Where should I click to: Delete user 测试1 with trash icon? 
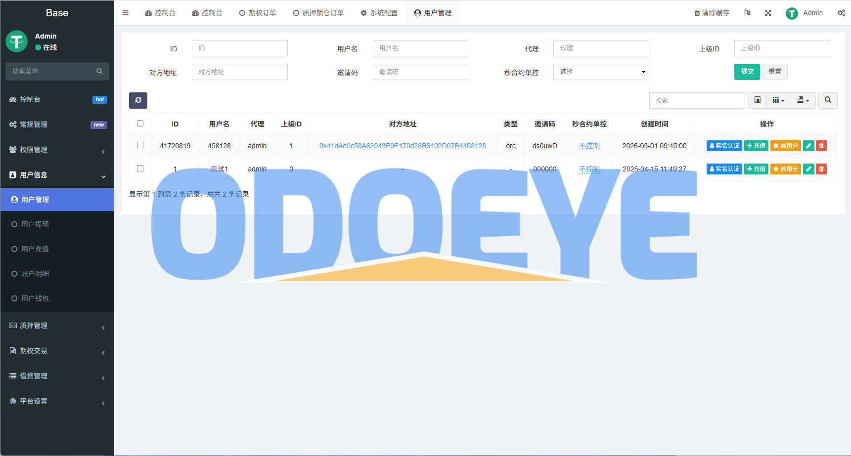[821, 169]
